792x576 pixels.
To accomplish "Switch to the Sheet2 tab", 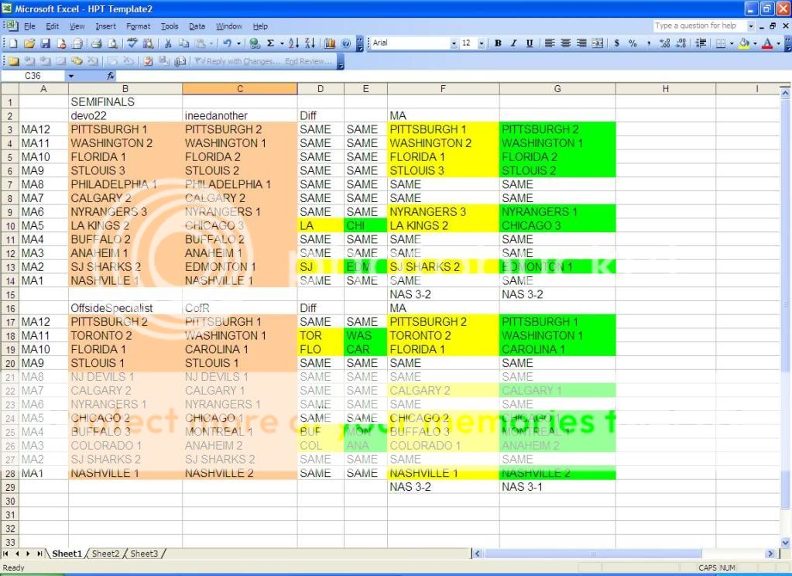I will click(x=105, y=554).
